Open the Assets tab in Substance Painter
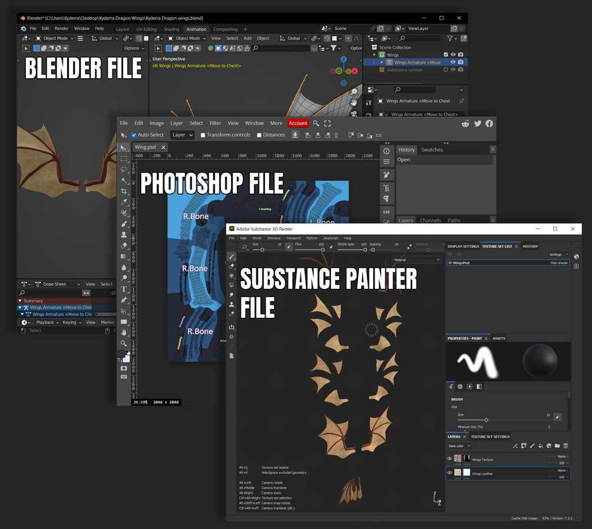The width and height of the screenshot is (592, 529). pos(499,338)
